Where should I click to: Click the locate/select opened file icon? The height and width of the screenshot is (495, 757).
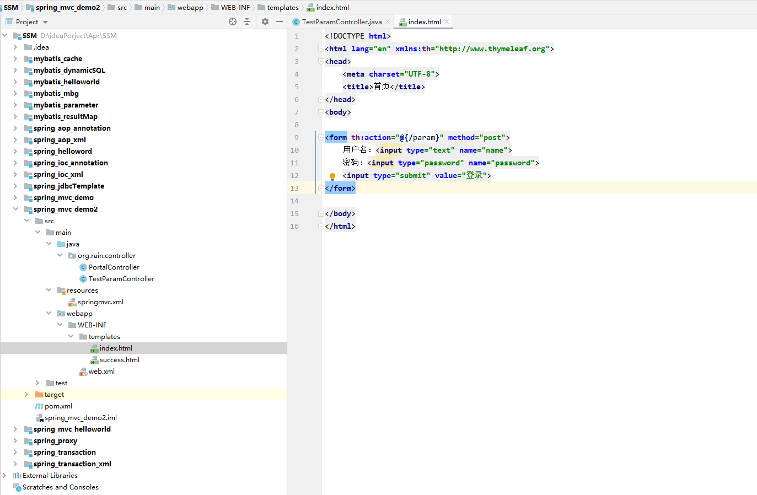click(x=233, y=21)
